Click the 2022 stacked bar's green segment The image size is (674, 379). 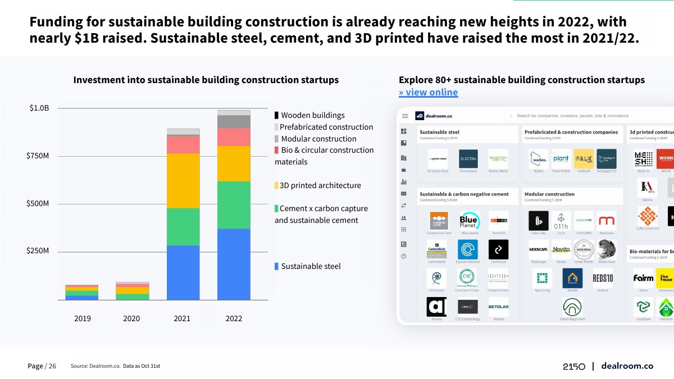pos(234,205)
